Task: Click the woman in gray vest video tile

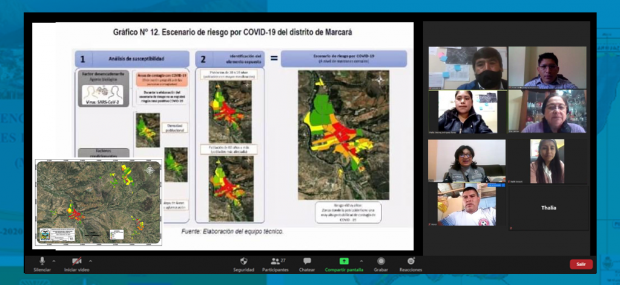Action: click(x=466, y=161)
